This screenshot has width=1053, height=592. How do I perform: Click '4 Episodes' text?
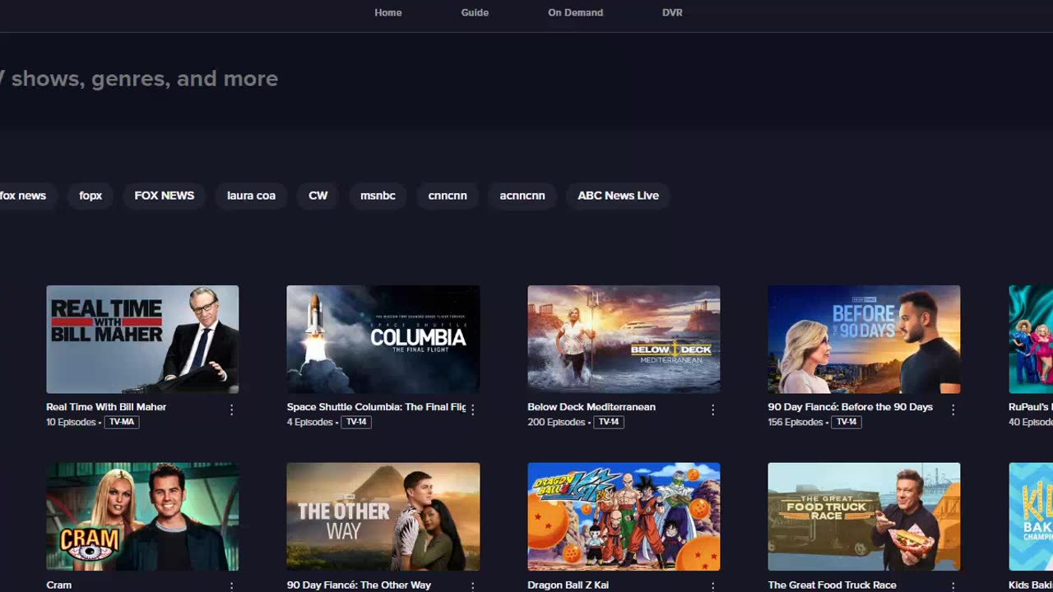click(309, 423)
